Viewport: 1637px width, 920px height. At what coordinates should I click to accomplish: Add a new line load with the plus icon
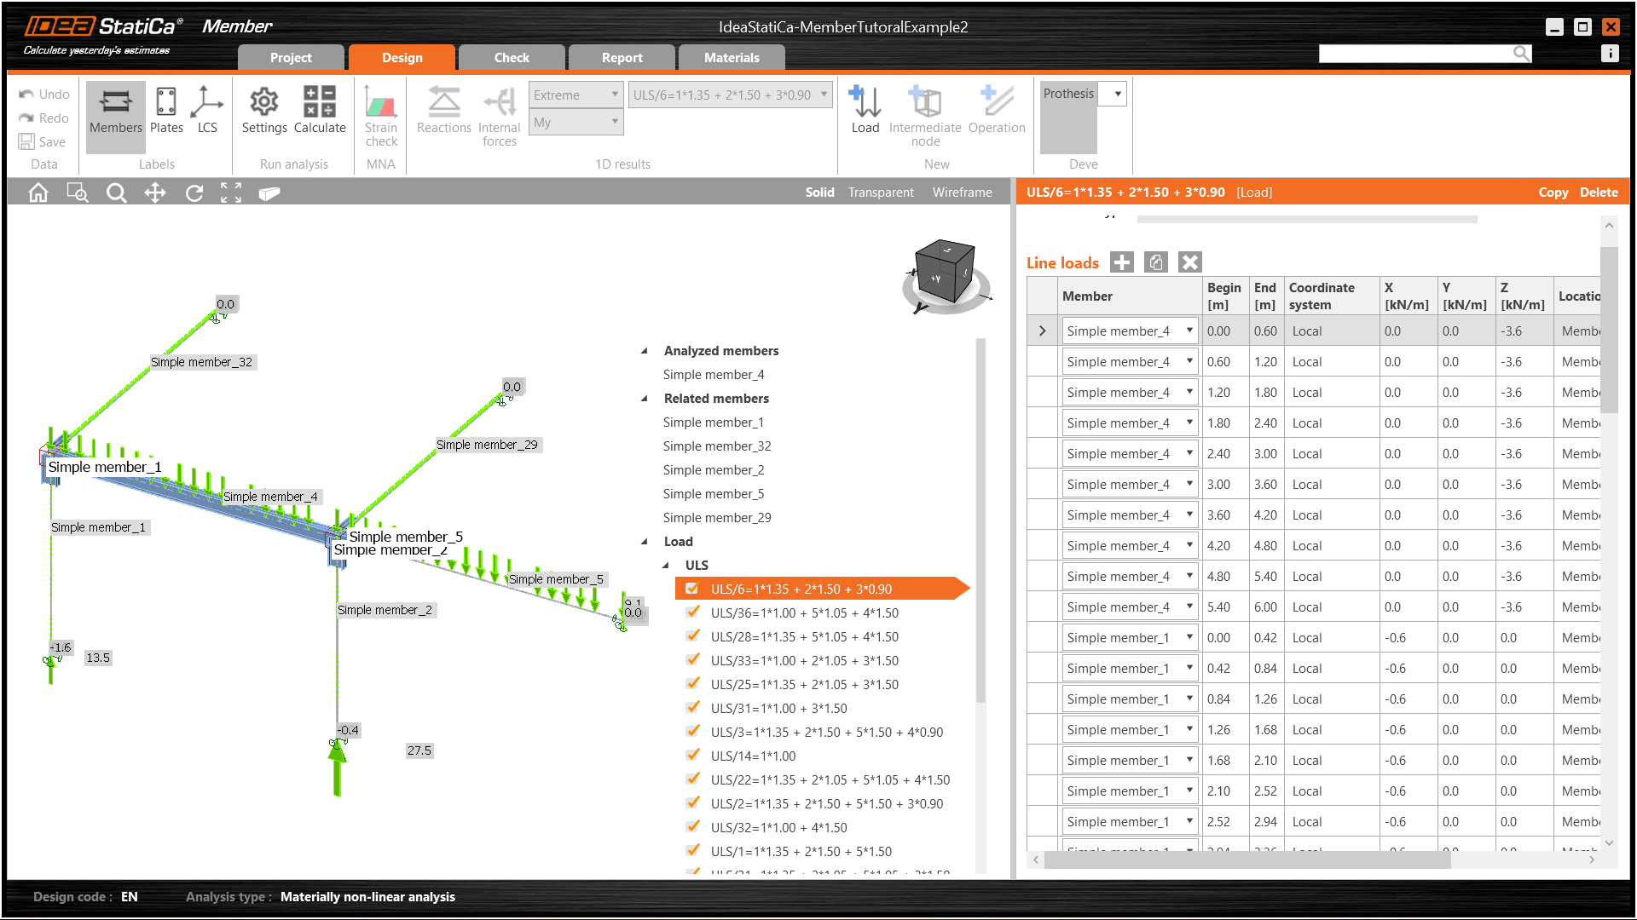pos(1122,262)
